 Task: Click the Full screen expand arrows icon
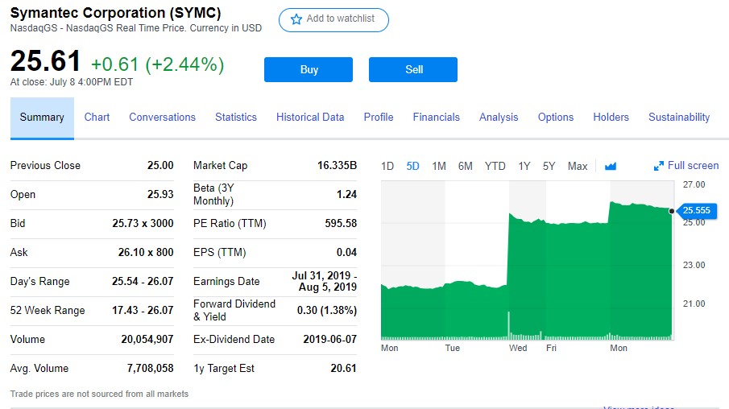658,166
